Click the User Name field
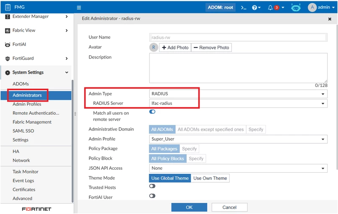The width and height of the screenshot is (338, 214). [x=238, y=37]
